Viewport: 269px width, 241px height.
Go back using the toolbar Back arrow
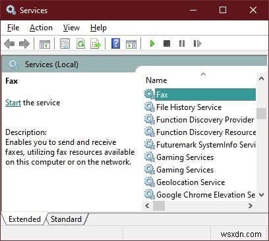click(9, 43)
